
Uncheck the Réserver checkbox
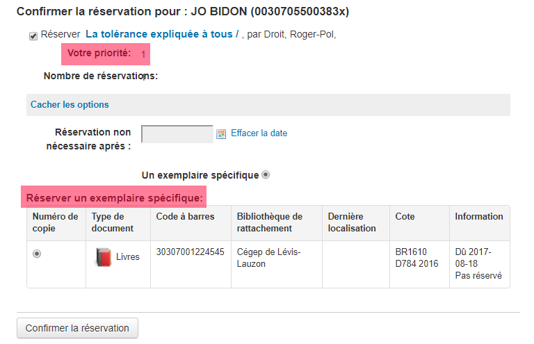33,35
